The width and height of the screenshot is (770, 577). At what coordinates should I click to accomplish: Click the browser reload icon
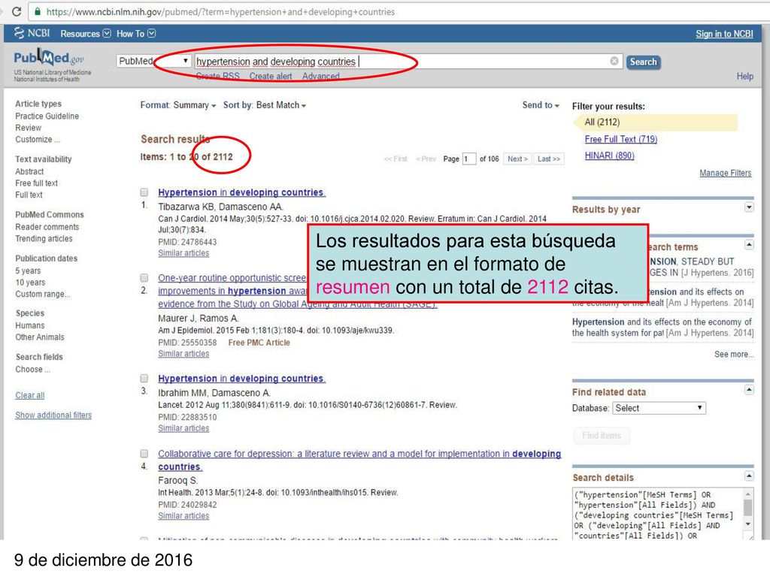17,11
